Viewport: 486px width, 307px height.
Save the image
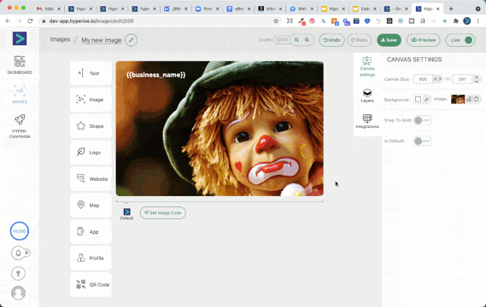389,40
